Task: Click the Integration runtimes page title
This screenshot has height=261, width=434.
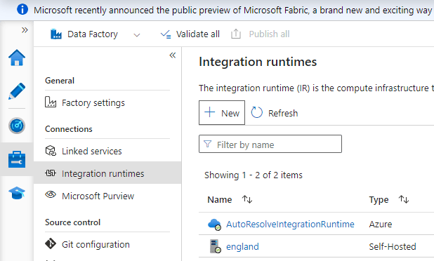Action: (x=258, y=61)
